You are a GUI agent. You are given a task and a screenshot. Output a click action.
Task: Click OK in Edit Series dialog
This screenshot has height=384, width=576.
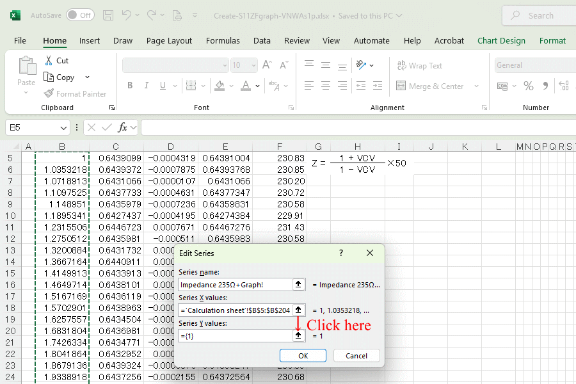(x=303, y=356)
